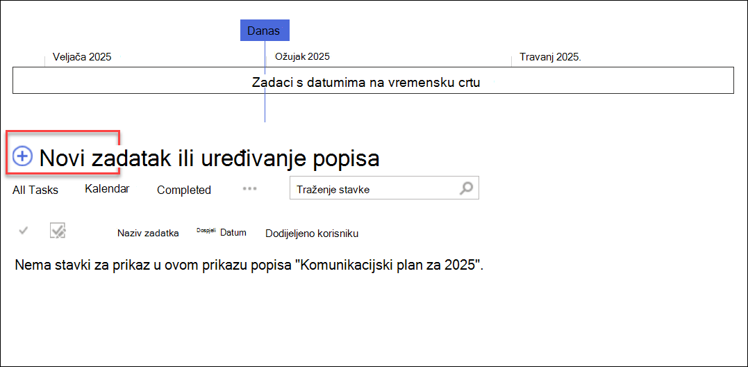Click the Travanj 2025. timeline label
Screen dimensions: 748x367
tap(551, 57)
